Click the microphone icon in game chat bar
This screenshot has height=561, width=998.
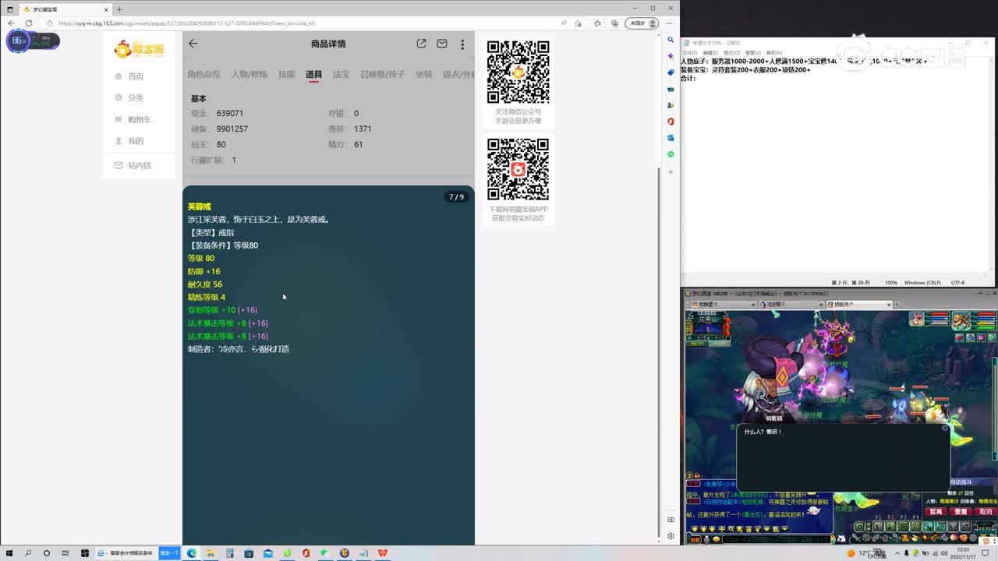pos(707,539)
